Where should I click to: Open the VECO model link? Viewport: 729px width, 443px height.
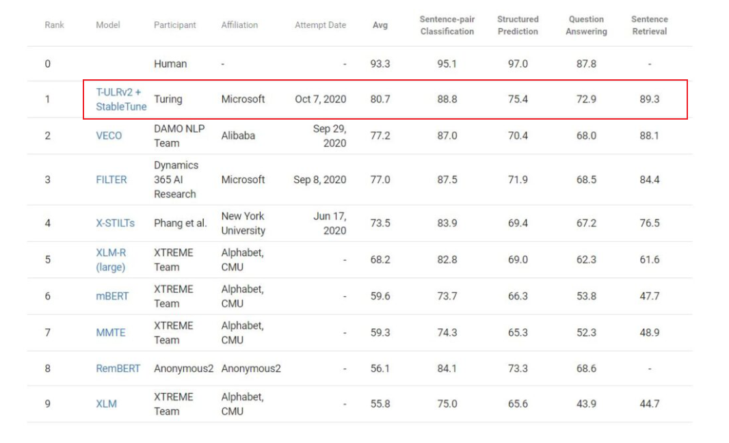pyautogui.click(x=109, y=135)
